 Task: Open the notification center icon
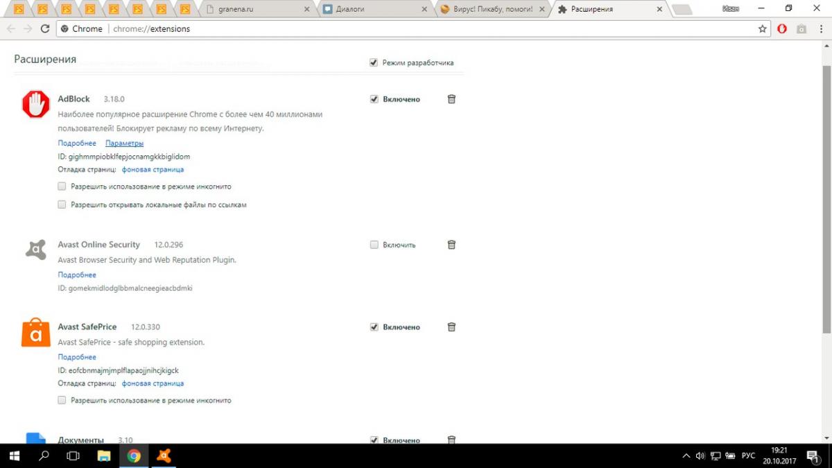click(x=813, y=456)
